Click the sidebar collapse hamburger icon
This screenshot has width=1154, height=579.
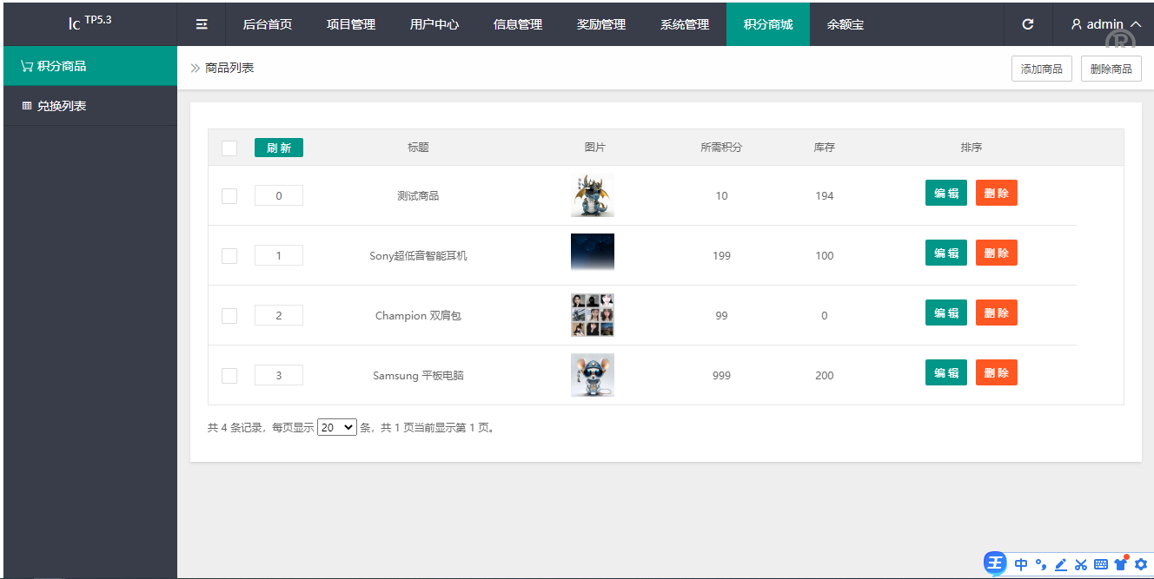coord(202,24)
